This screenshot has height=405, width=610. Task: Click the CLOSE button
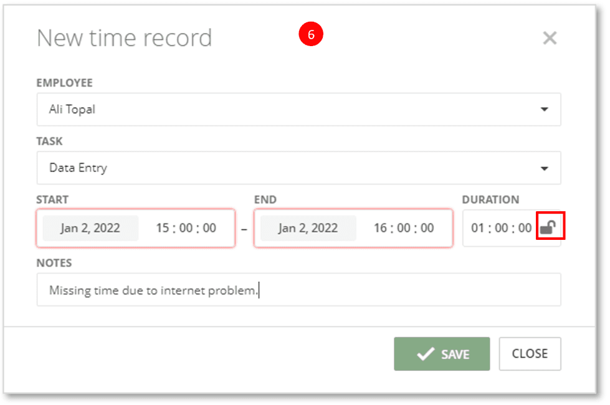[x=530, y=354]
